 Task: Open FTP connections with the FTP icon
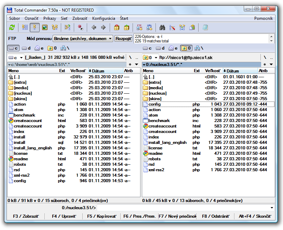[139, 27]
